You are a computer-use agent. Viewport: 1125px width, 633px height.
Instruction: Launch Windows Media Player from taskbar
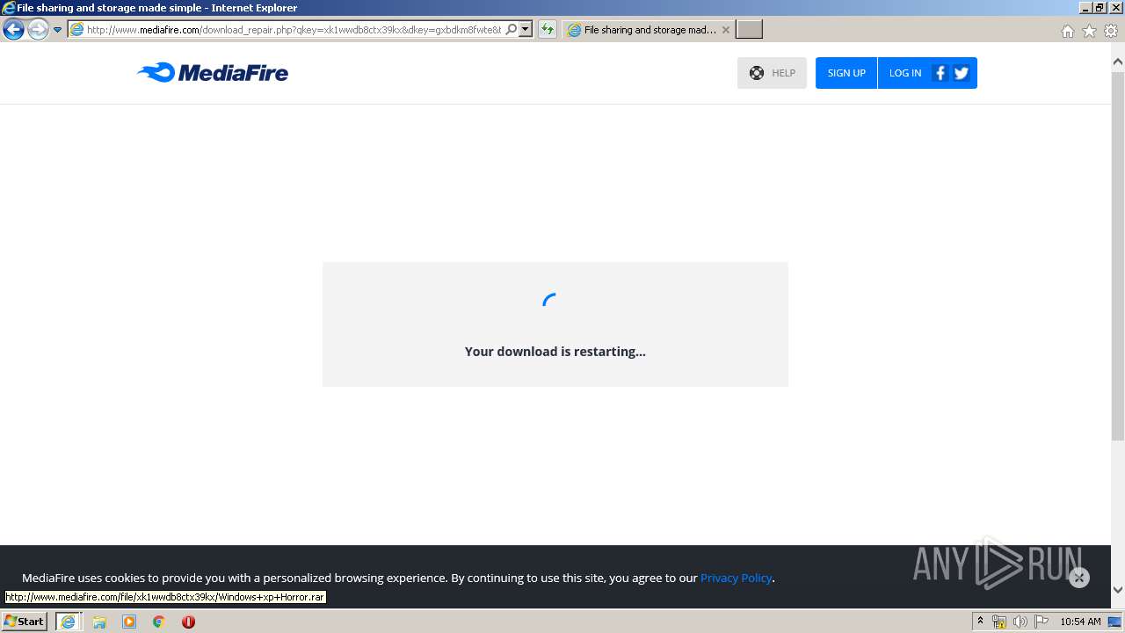[129, 622]
